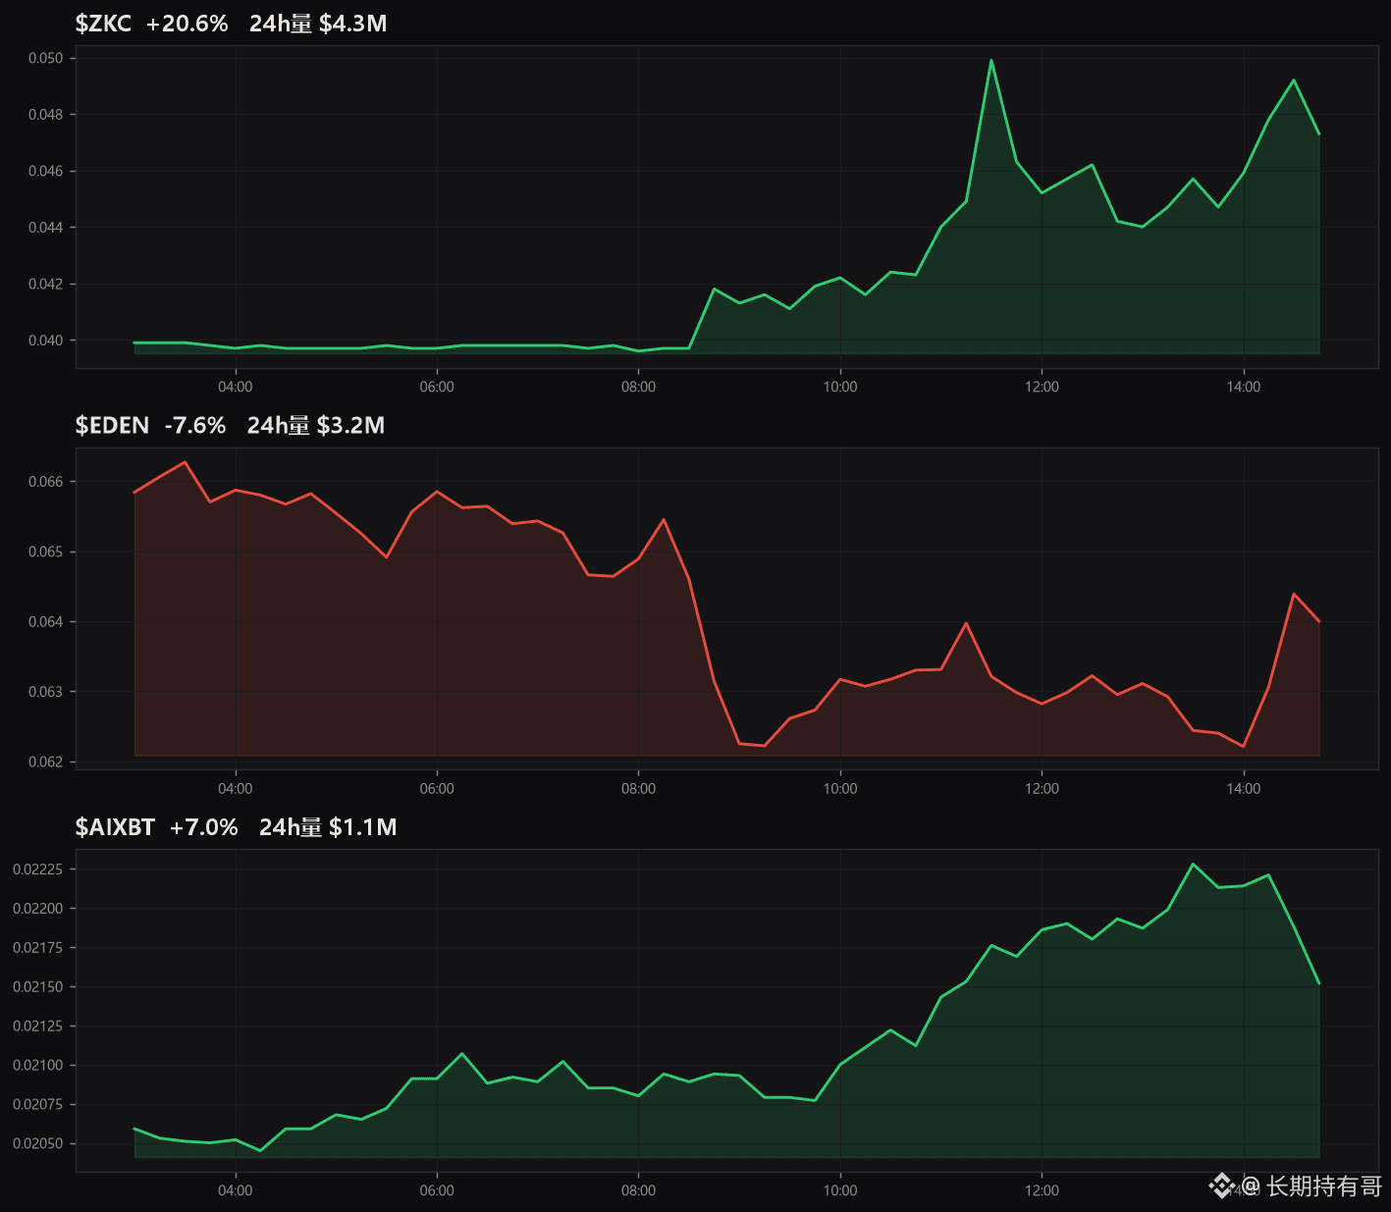Click the 0.048 y-axis label
This screenshot has width=1391, height=1212.
pyautogui.click(x=45, y=115)
